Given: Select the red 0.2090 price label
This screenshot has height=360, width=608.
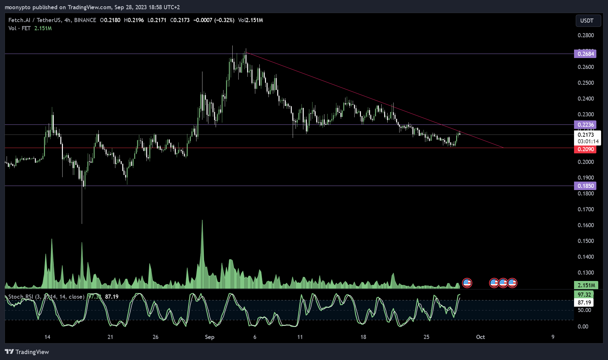Looking at the screenshot, I should pyautogui.click(x=585, y=149).
